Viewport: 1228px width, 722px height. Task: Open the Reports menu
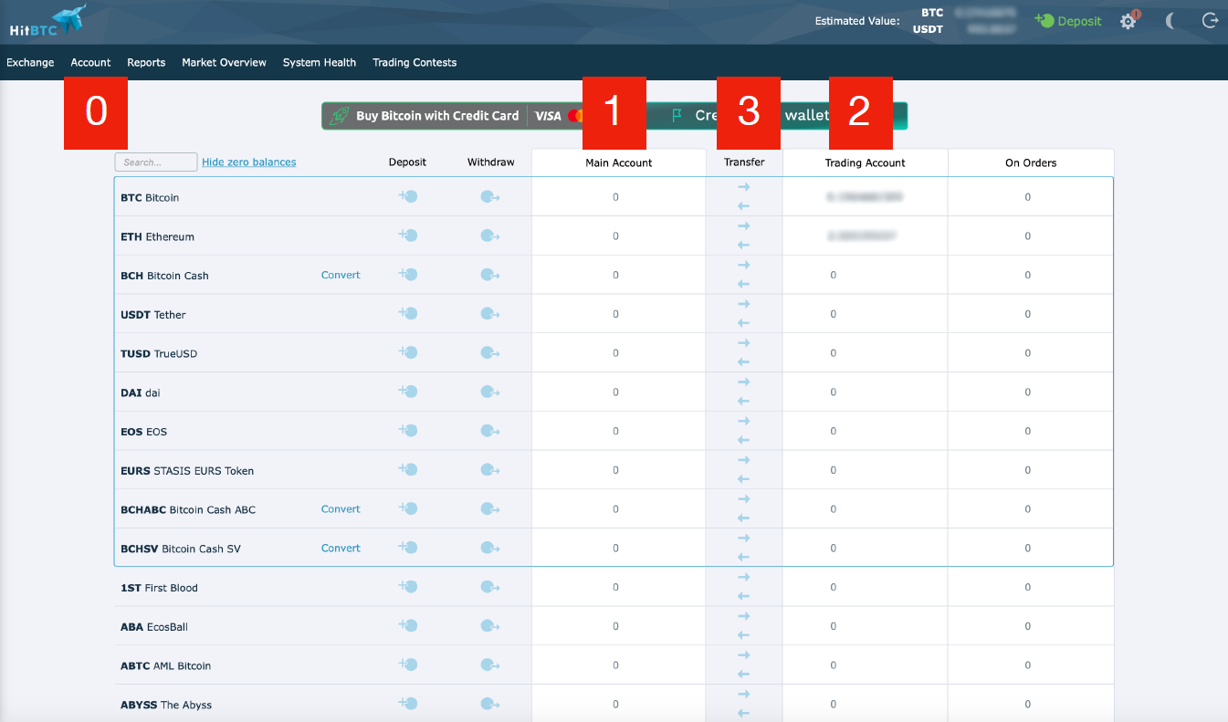146,63
